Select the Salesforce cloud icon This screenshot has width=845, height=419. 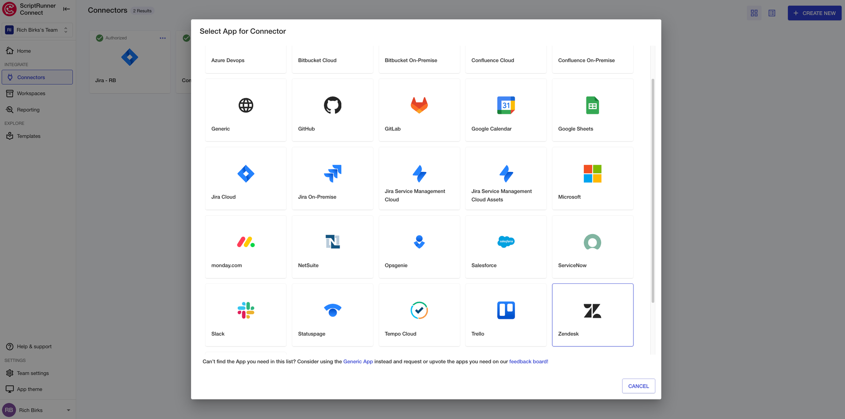tap(506, 242)
